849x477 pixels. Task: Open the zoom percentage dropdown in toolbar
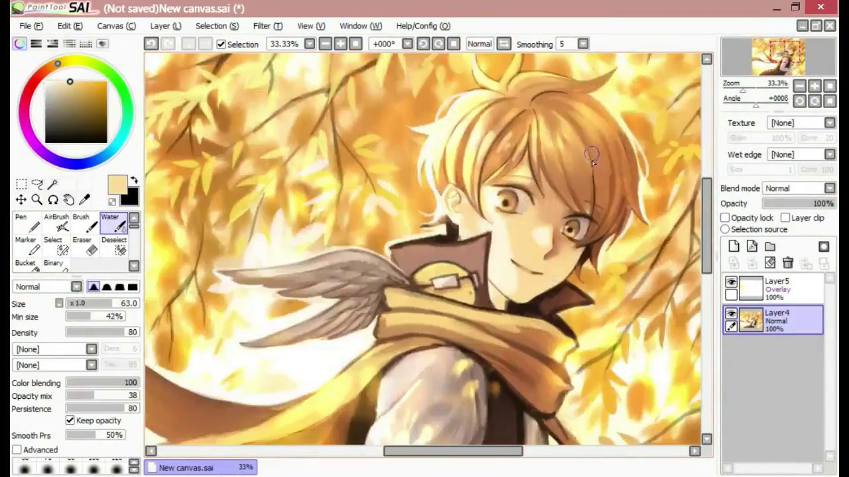pos(309,44)
